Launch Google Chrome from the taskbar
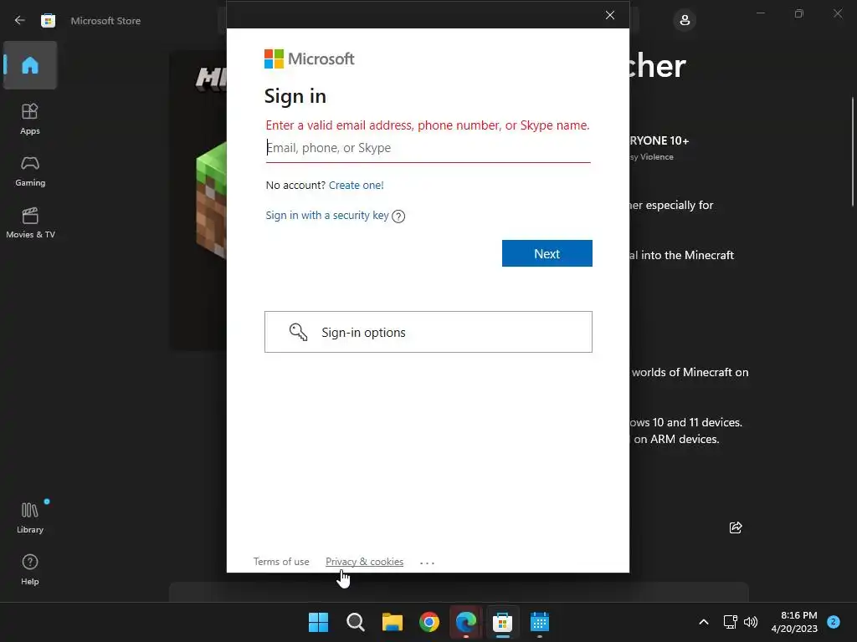This screenshot has height=642, width=857. 429,622
